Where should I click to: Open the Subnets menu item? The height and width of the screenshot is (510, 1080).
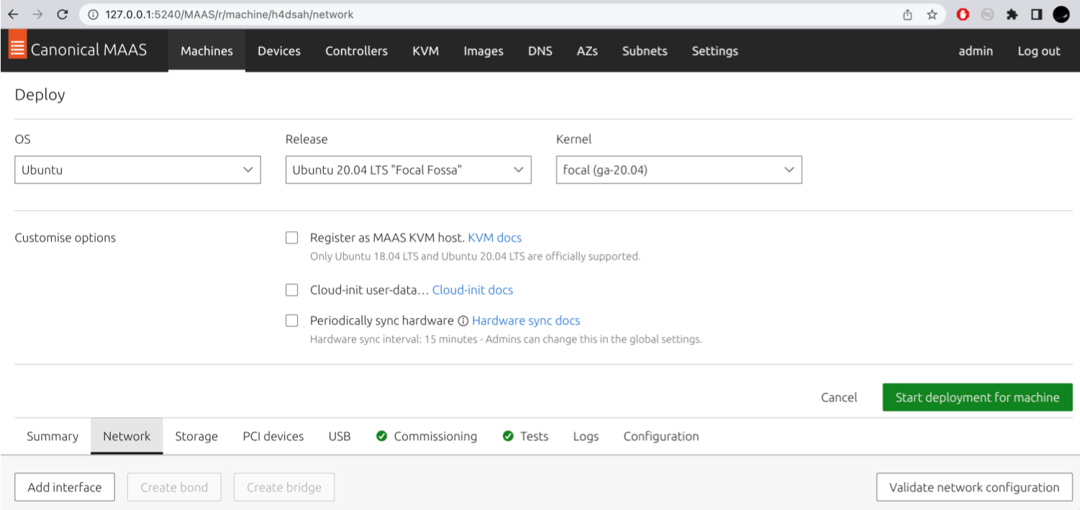[644, 51]
